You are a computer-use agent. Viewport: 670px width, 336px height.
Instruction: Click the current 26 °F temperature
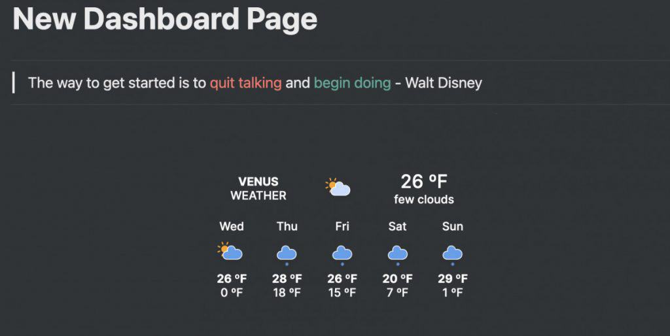pyautogui.click(x=424, y=182)
